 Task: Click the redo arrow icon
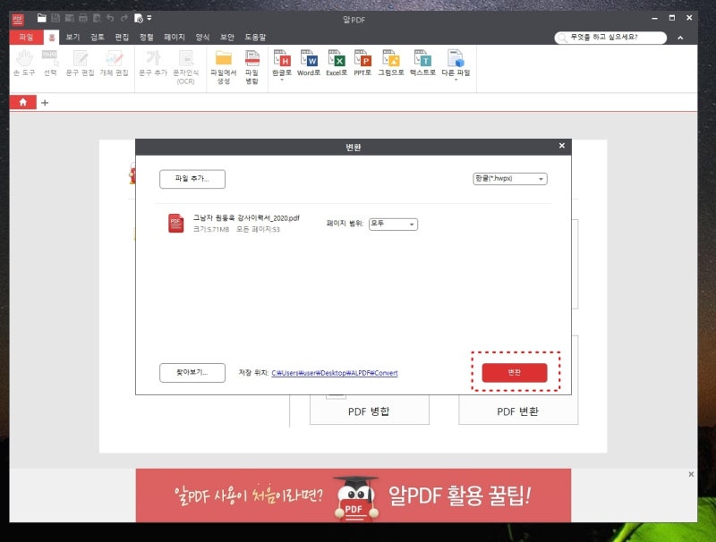[x=124, y=18]
